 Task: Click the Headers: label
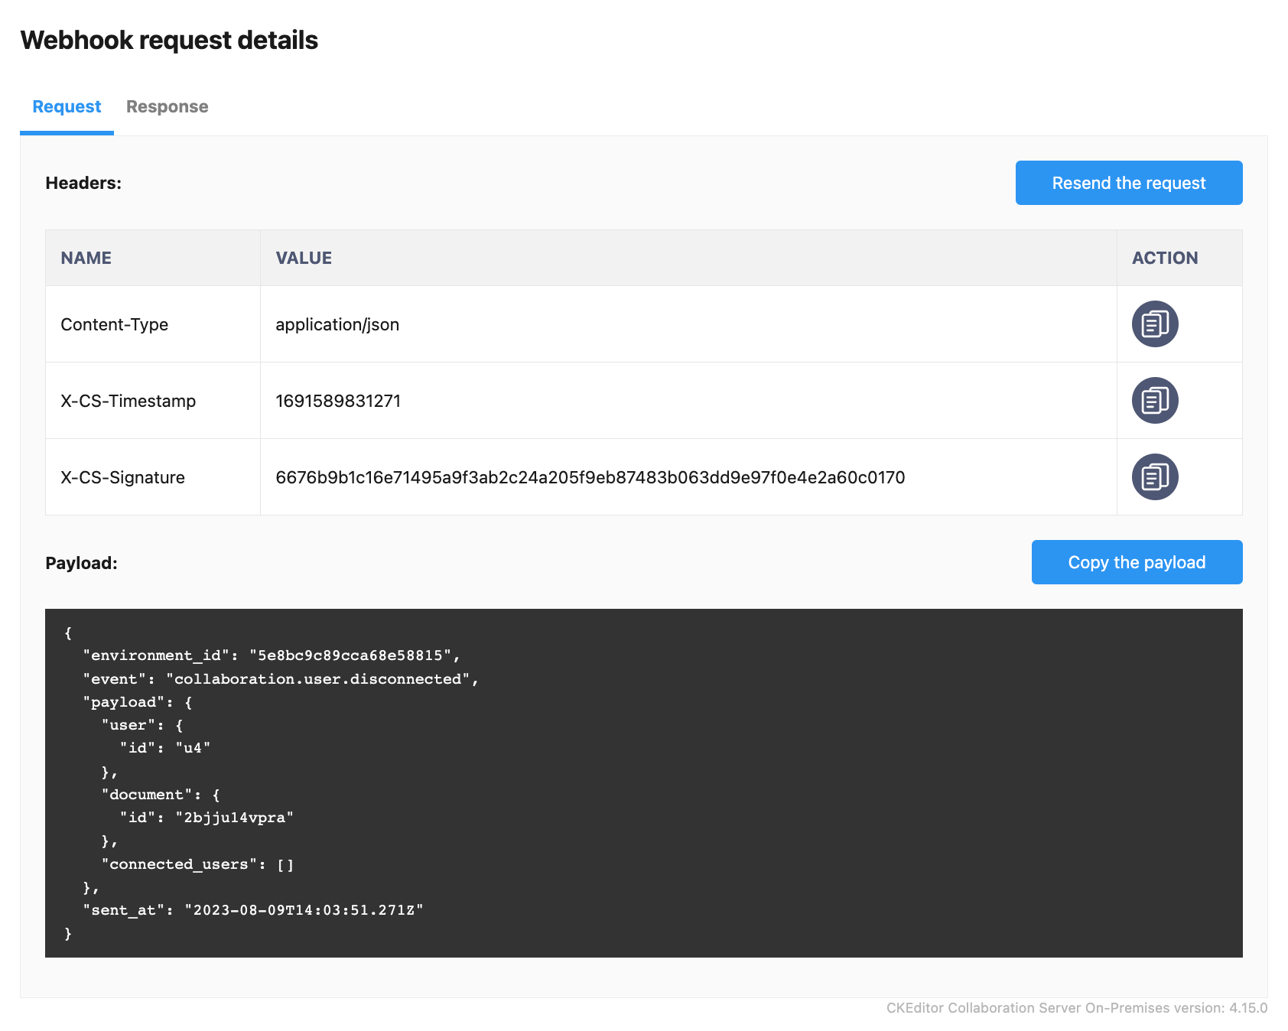(83, 183)
